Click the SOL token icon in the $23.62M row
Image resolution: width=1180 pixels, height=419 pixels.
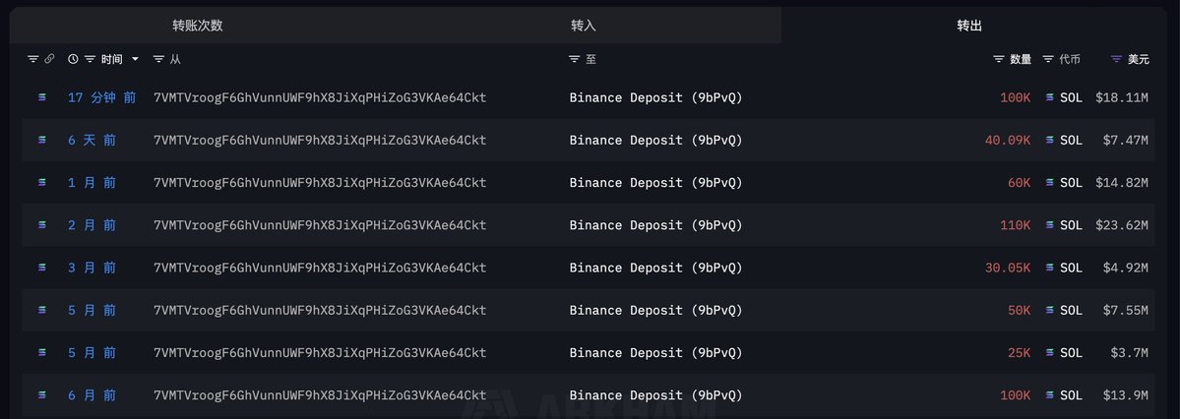click(1049, 225)
